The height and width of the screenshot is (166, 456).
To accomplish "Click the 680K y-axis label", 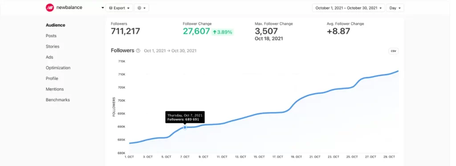I will (x=122, y=153).
